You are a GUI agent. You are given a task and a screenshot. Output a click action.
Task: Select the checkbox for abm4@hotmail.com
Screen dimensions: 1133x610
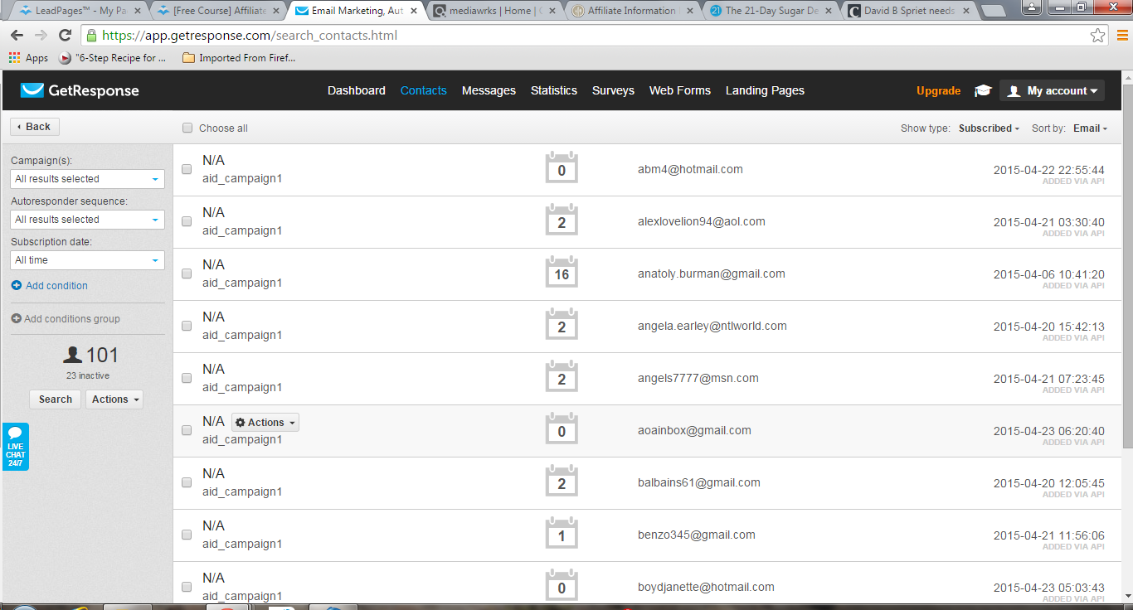click(x=187, y=169)
